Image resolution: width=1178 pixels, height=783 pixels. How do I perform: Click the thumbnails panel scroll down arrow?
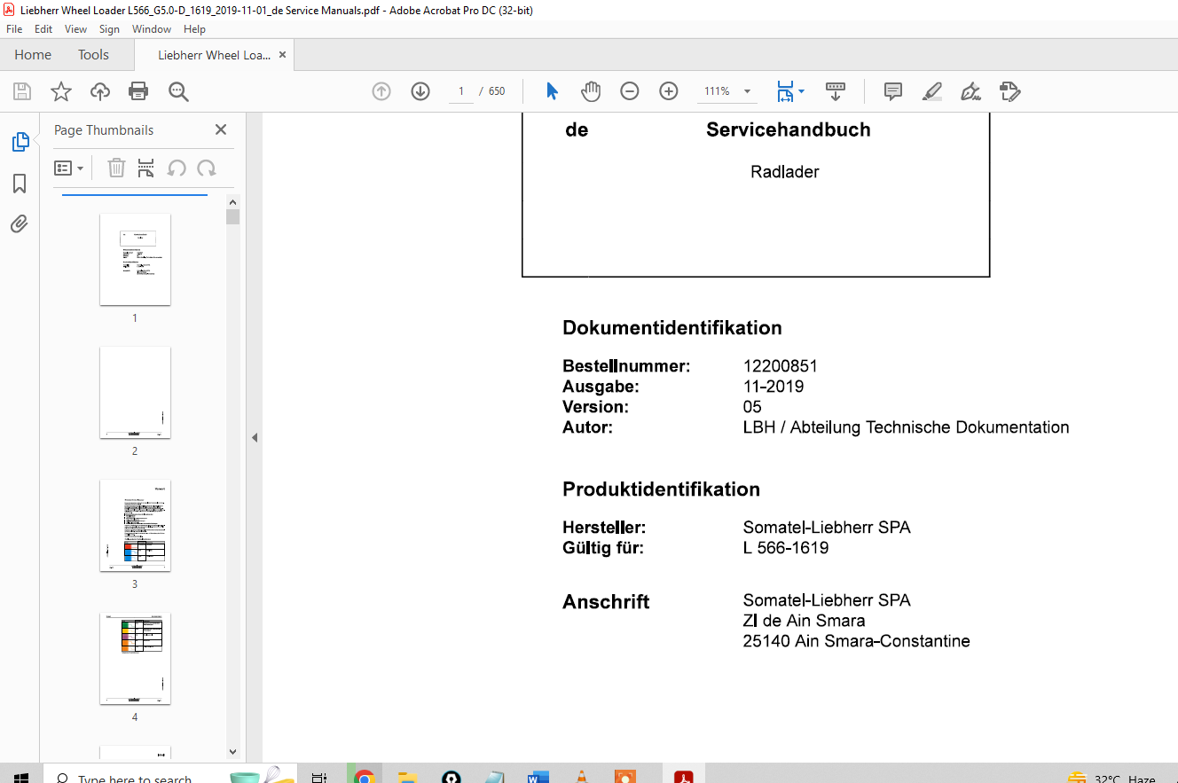point(232,752)
